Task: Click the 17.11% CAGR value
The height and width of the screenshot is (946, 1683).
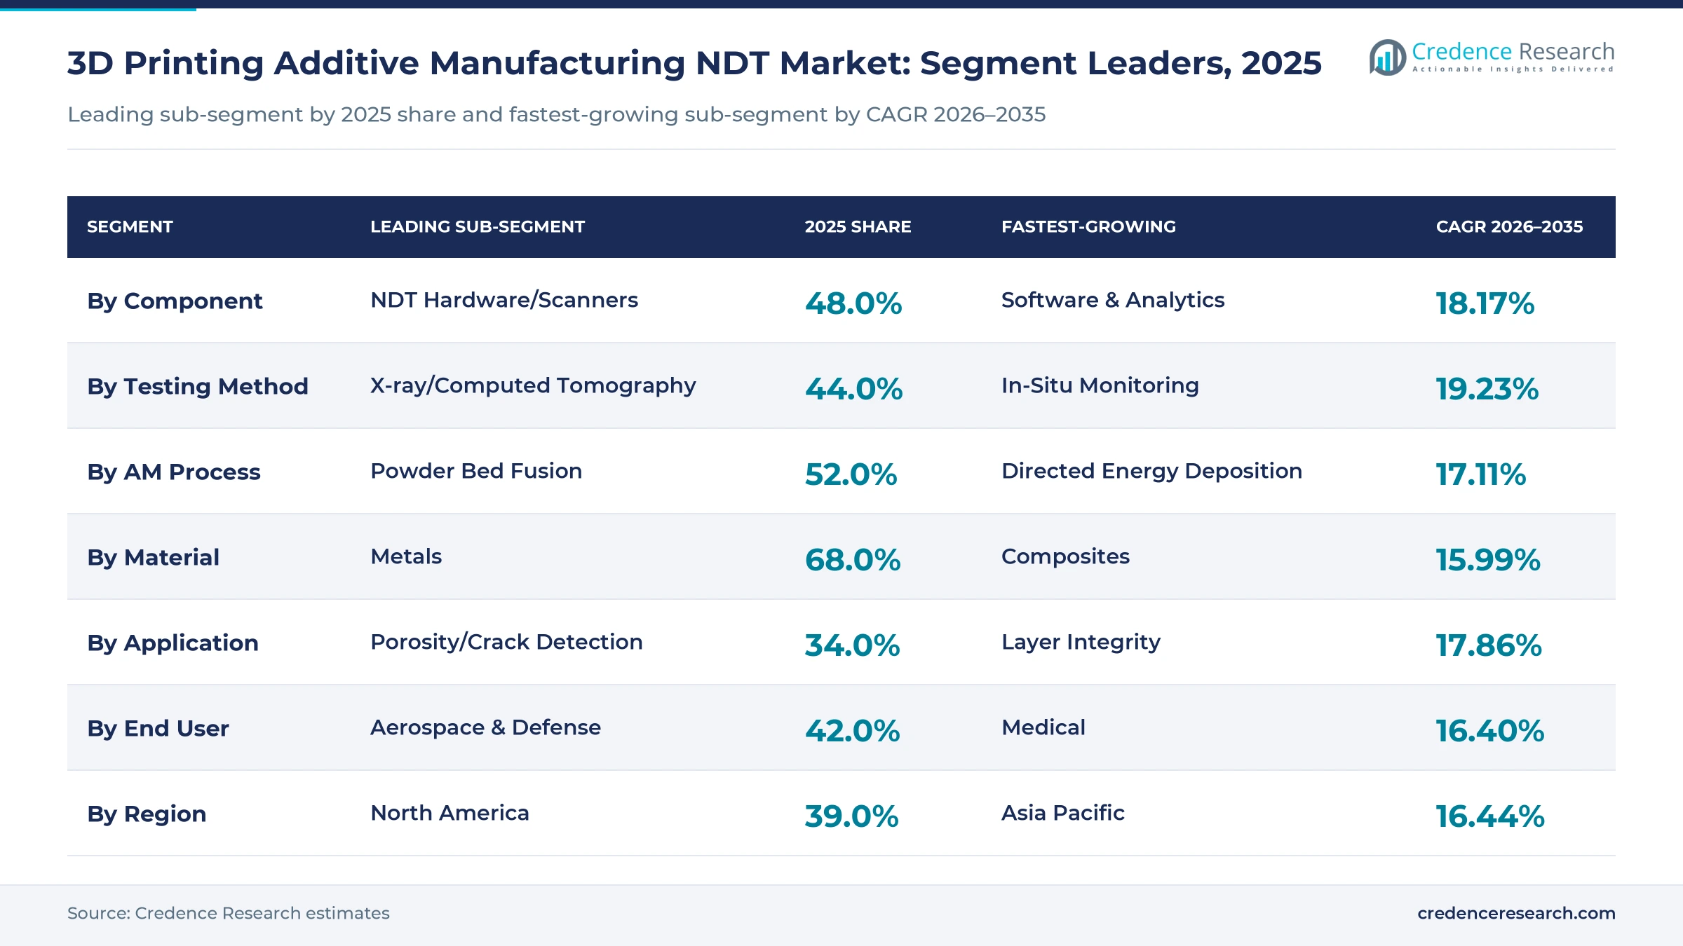Action: point(1480,474)
